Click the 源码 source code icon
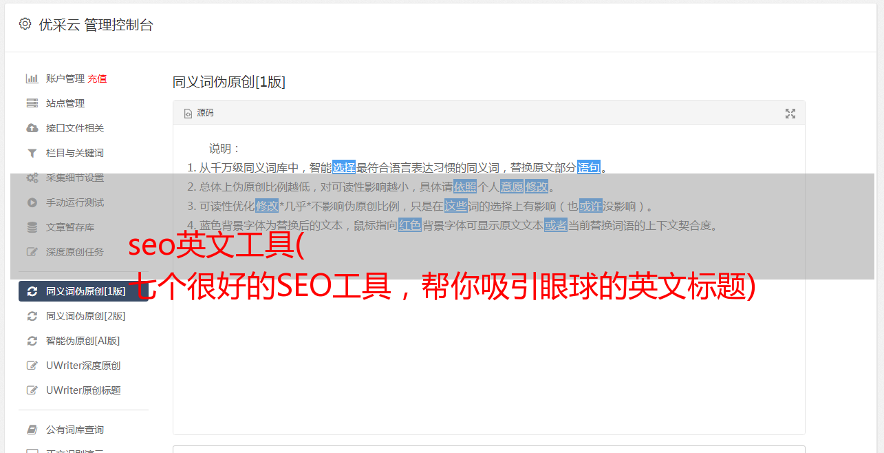Viewport: 884px width, 453px height. click(188, 113)
